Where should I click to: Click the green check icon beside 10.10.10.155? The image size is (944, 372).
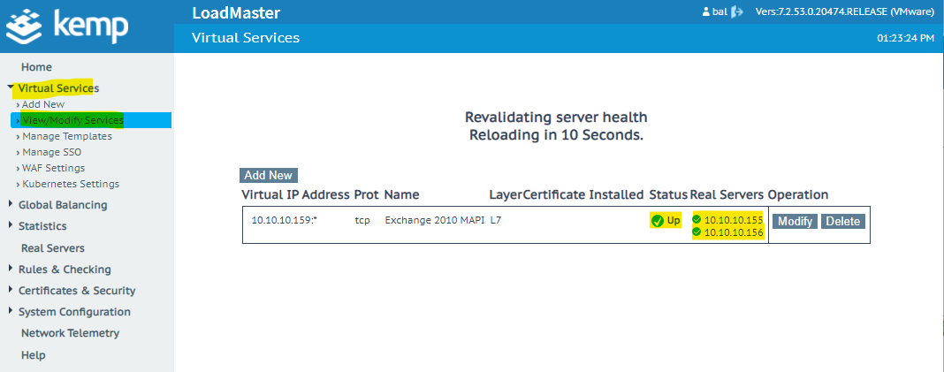click(697, 220)
